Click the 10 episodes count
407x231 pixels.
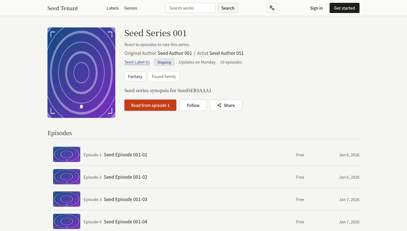(x=231, y=62)
